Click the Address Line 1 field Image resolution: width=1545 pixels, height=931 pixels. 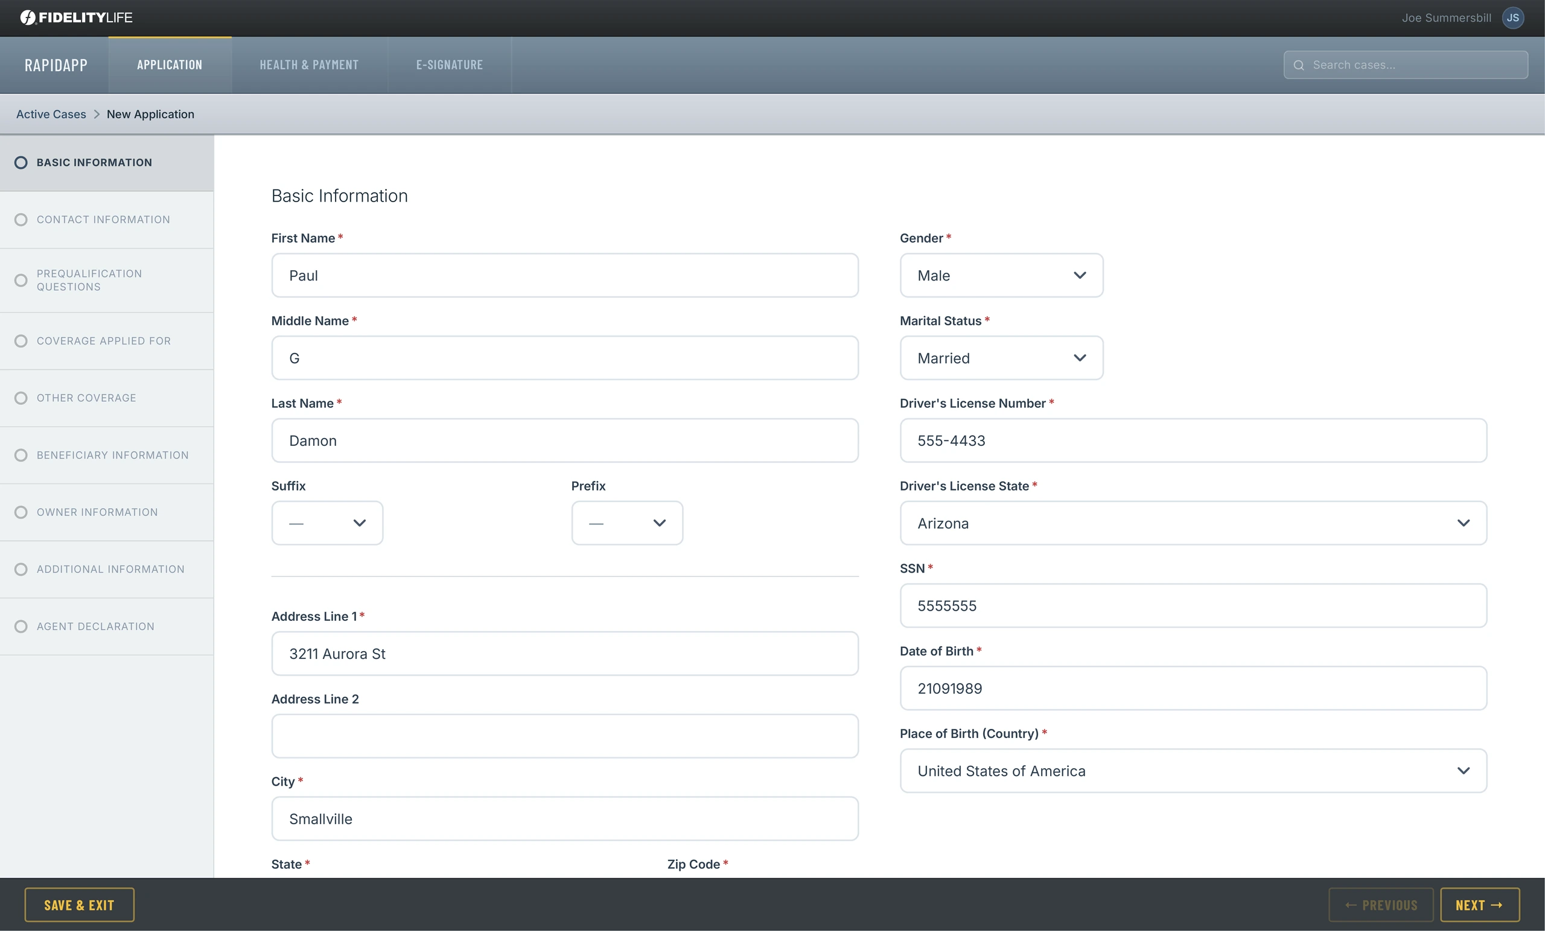point(565,653)
